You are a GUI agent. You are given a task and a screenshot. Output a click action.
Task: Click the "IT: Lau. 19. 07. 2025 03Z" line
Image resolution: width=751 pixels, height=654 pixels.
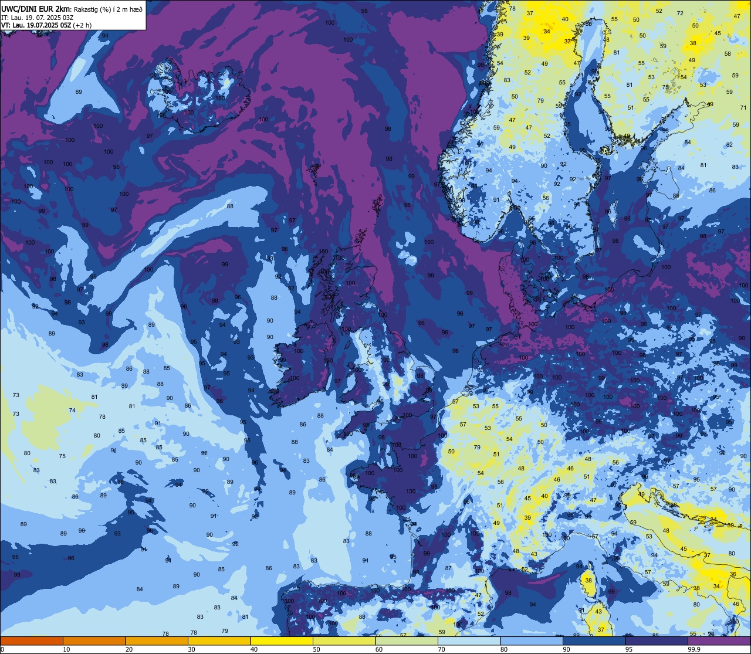pos(37,18)
